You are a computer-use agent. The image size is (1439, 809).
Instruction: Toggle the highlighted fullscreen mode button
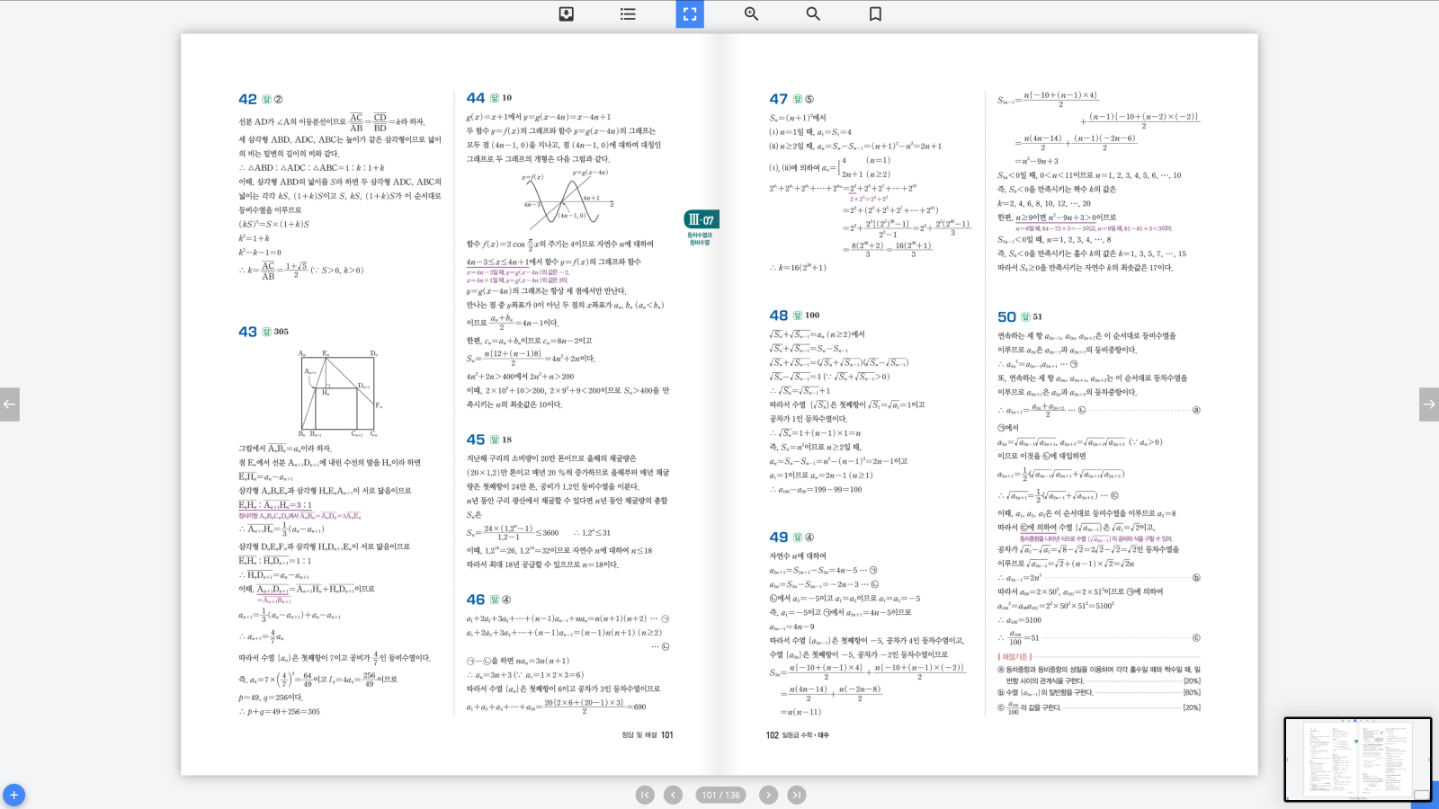690,13
